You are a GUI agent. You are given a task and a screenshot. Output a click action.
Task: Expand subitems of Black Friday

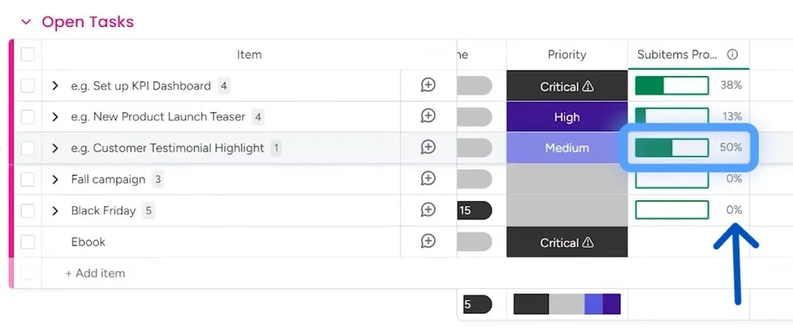(55, 210)
